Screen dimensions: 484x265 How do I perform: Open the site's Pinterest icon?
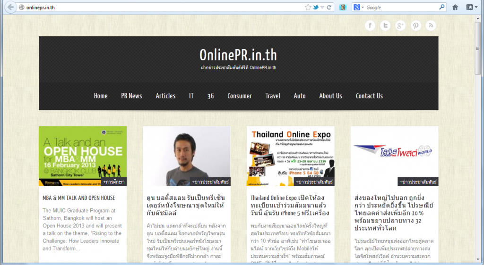416,25
